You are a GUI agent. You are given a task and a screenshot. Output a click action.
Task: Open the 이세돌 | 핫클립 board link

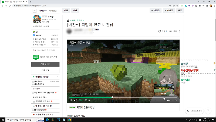tap(76, 21)
